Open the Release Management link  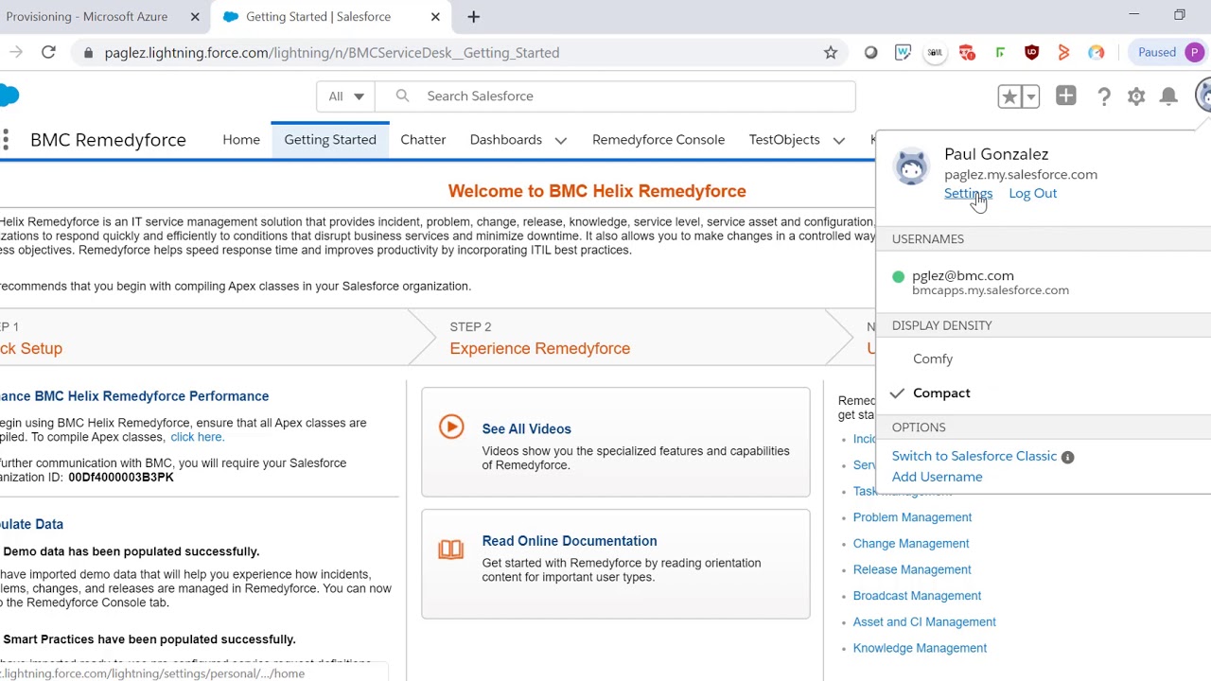point(912,569)
